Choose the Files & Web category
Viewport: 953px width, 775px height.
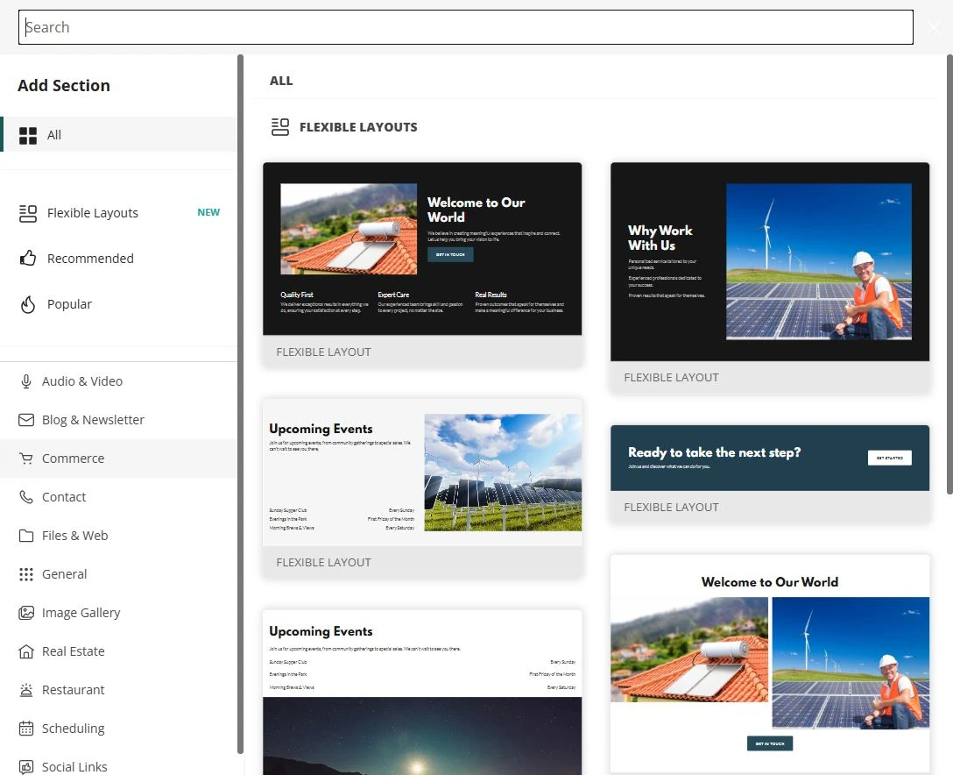tap(119, 536)
